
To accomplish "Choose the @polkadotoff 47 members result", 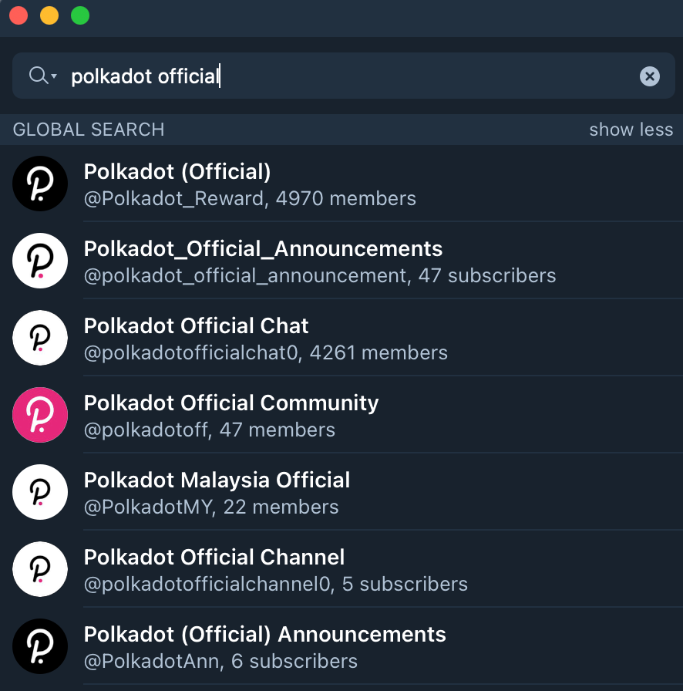I will click(x=210, y=430).
